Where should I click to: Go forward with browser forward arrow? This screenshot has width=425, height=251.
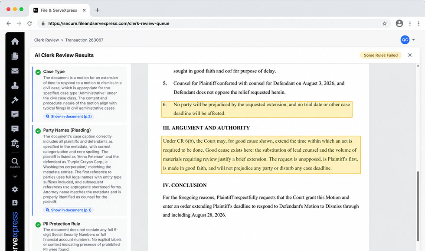pos(19,23)
